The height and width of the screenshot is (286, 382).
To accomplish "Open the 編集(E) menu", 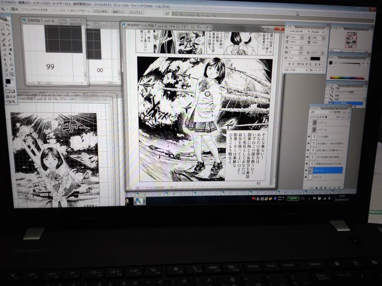I will (x=24, y=3).
